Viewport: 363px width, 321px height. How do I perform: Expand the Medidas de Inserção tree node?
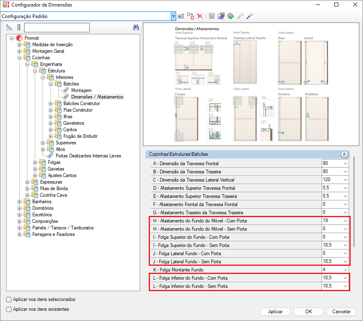(19, 45)
